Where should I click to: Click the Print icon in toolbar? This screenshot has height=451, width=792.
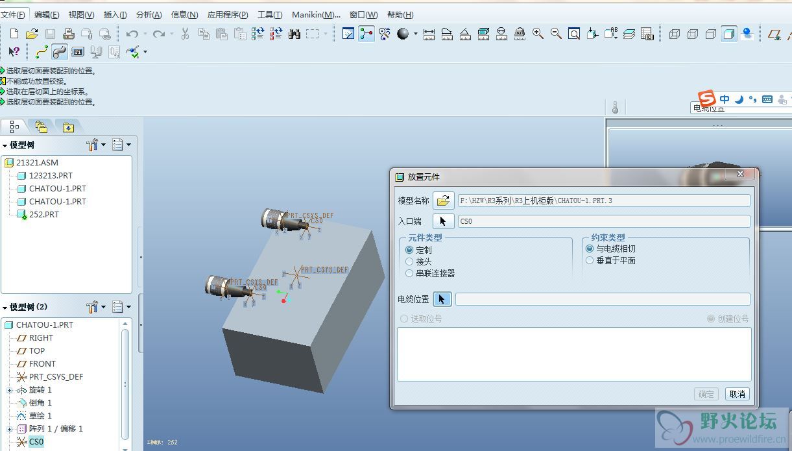tap(68, 34)
